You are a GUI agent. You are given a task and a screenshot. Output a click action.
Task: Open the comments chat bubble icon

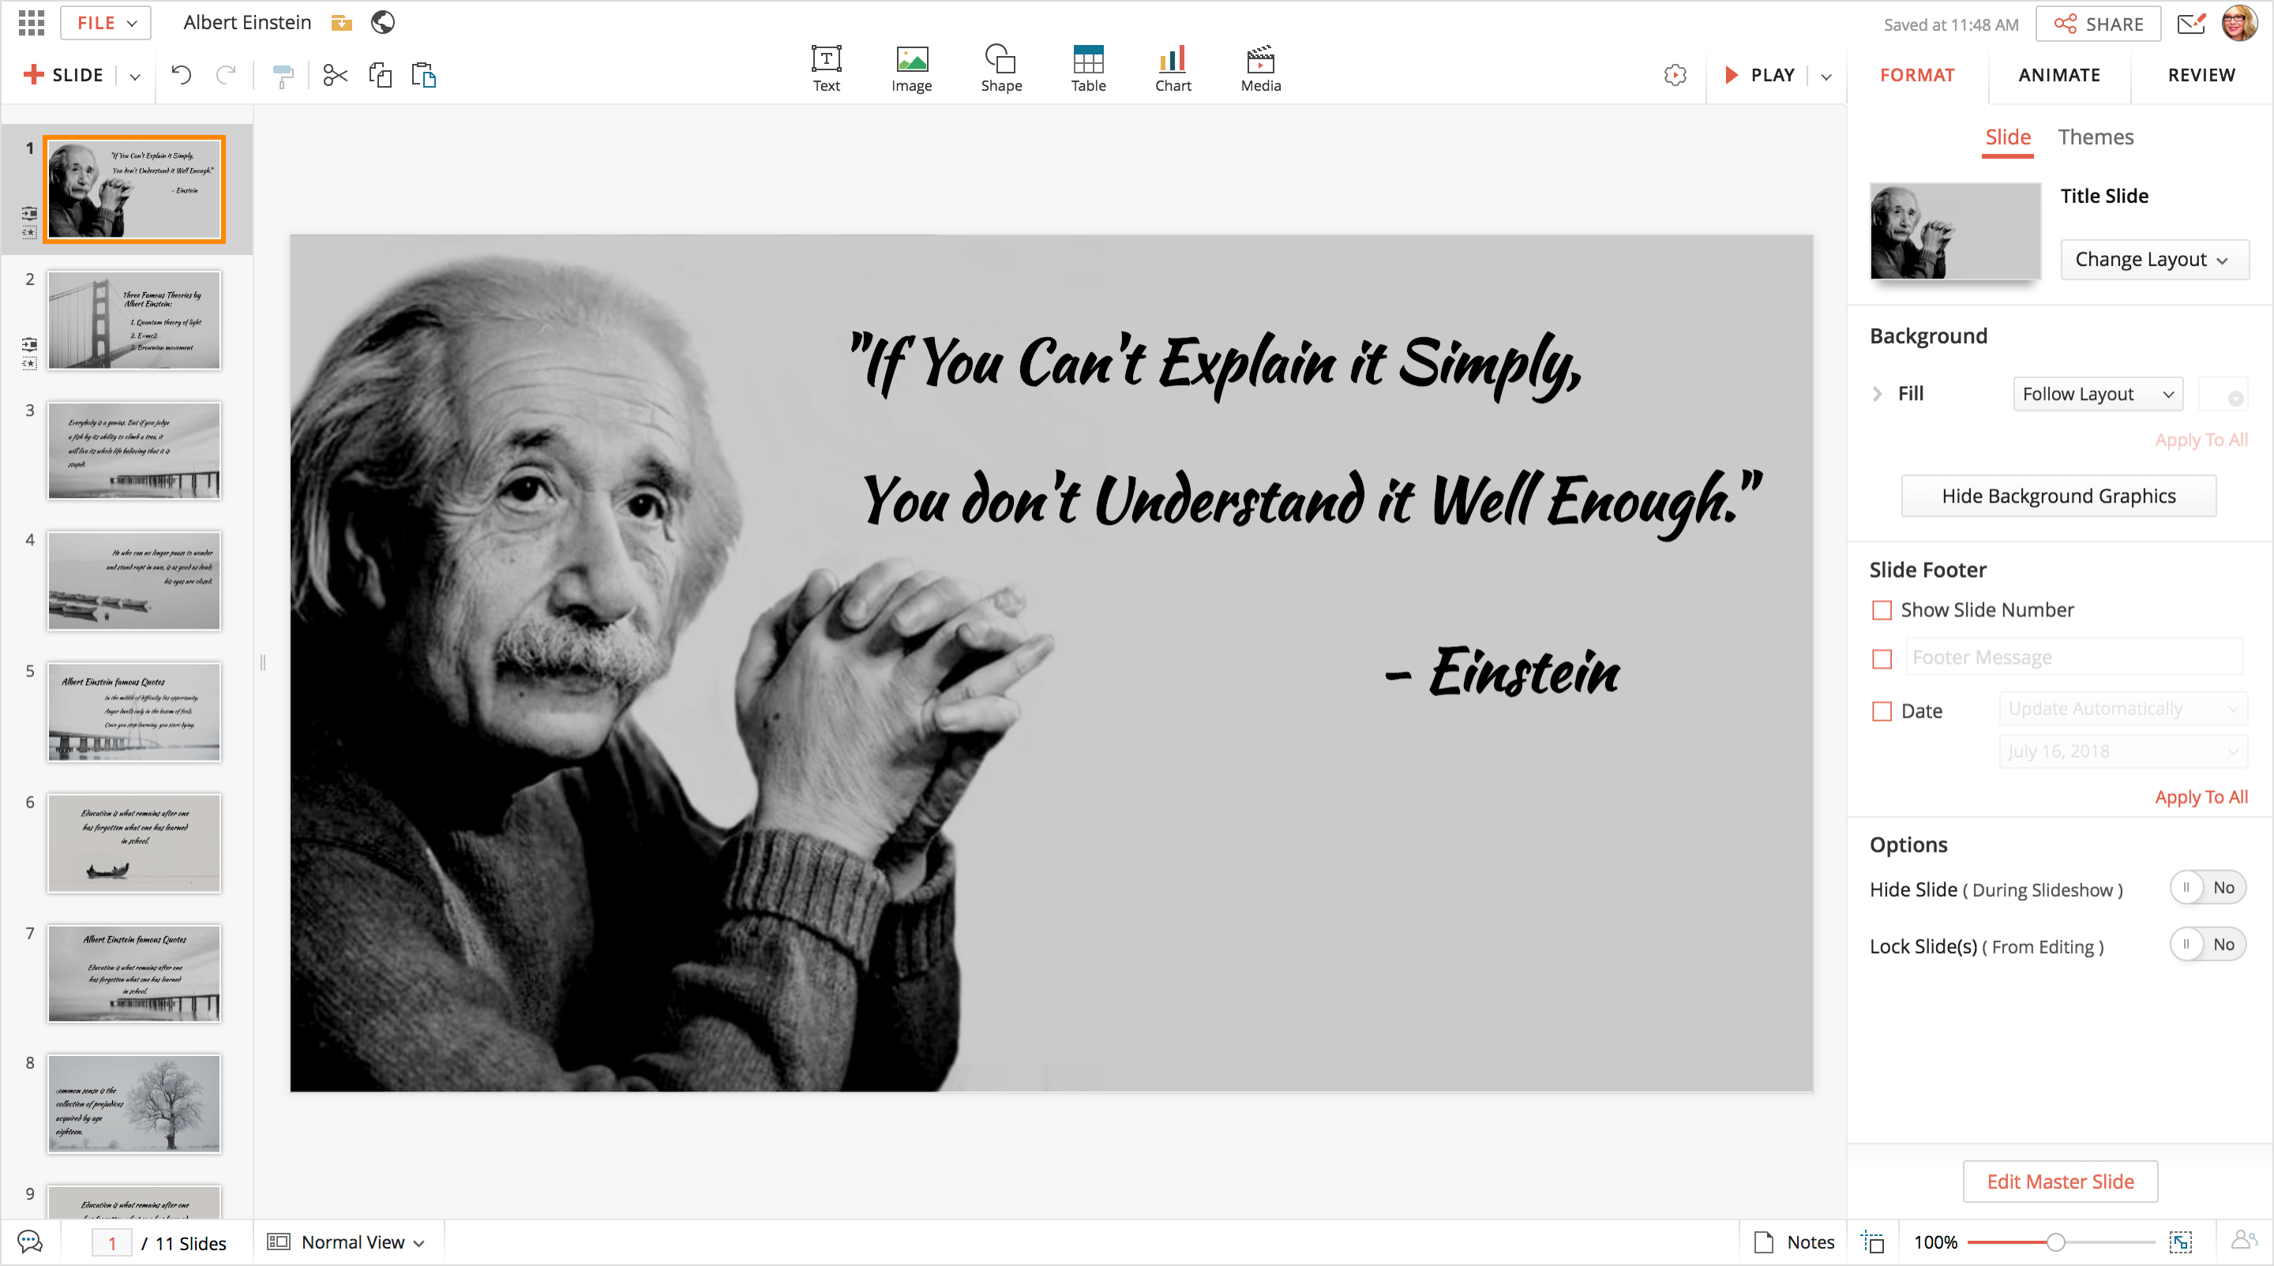[30, 1242]
